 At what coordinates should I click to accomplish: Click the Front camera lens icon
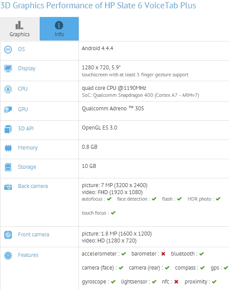click(8, 235)
